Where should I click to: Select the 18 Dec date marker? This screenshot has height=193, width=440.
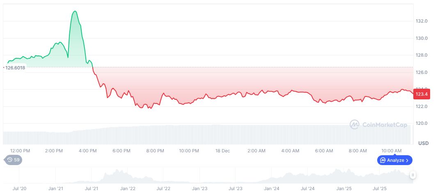point(222,151)
